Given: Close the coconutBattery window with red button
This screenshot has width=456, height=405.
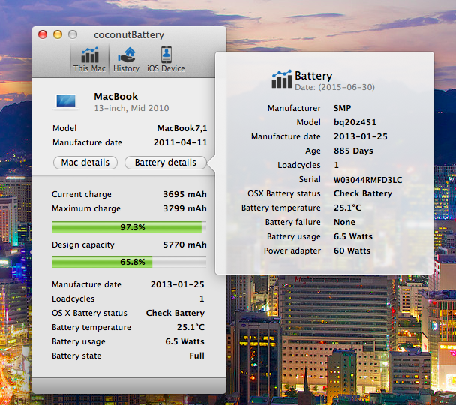Looking at the screenshot, I should (x=43, y=35).
